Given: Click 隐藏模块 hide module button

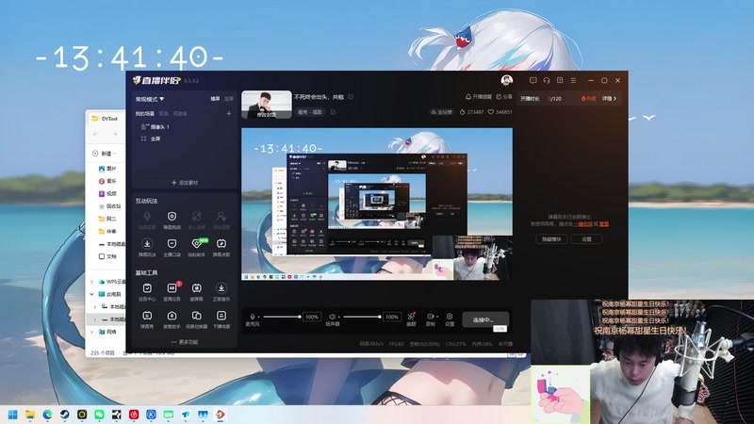Looking at the screenshot, I should click(x=551, y=239).
